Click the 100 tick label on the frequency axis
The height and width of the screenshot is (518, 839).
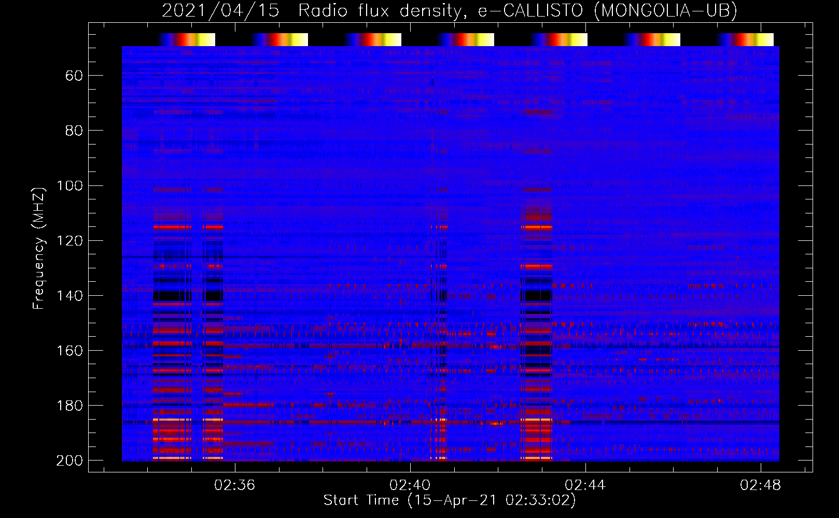[x=69, y=186]
